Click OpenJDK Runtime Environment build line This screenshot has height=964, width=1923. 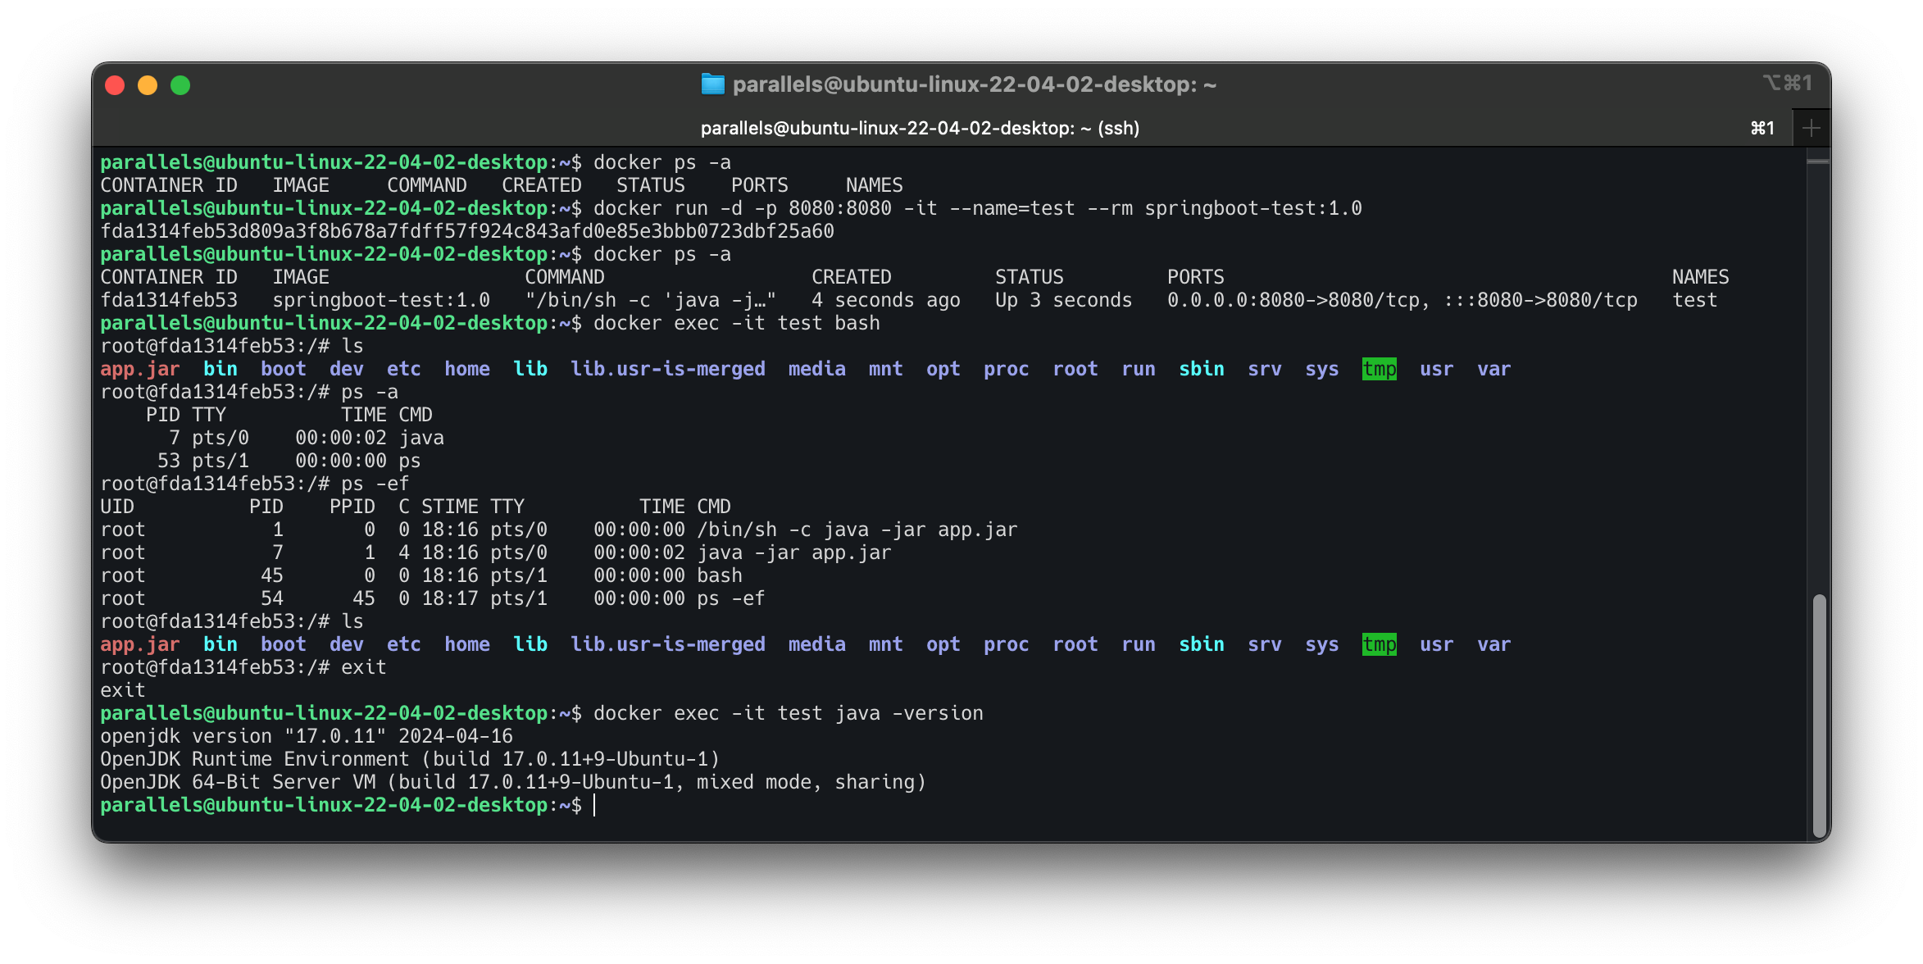pyautogui.click(x=410, y=759)
